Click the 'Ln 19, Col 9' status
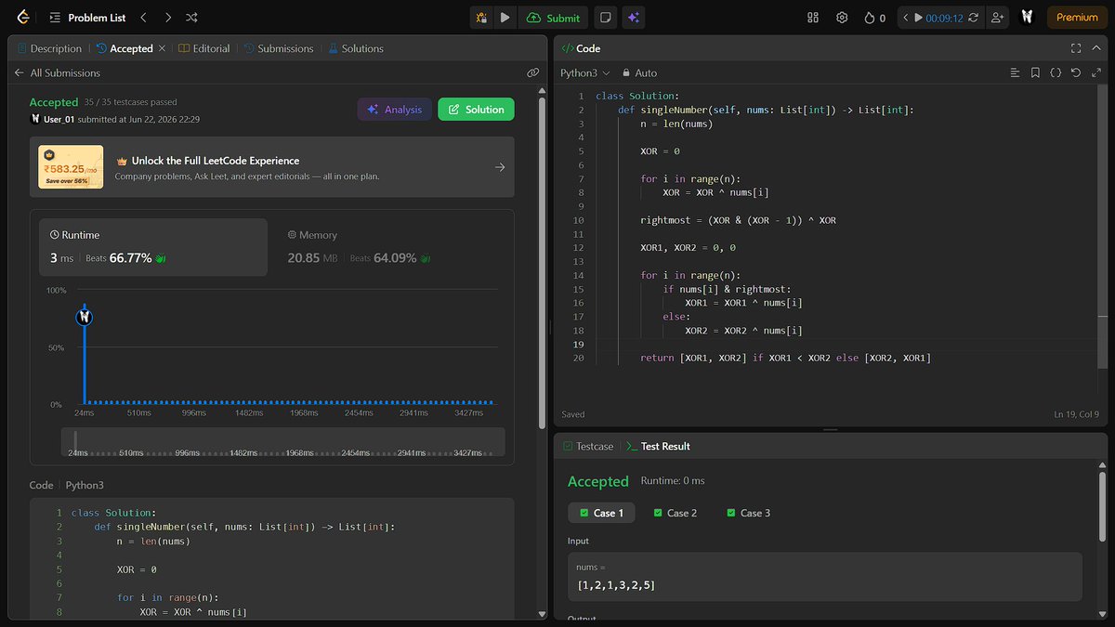Image resolution: width=1115 pixels, height=627 pixels. [x=1077, y=414]
